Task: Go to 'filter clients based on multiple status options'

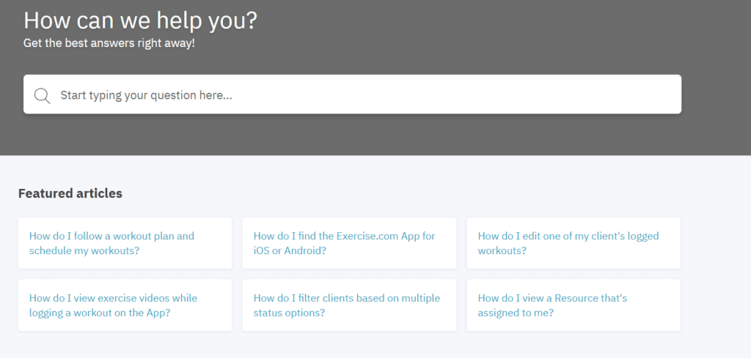Action: (347, 305)
